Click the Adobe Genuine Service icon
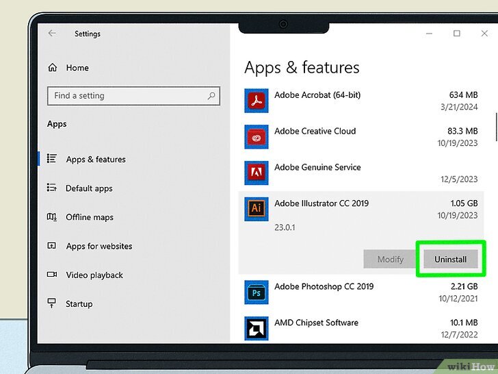 coord(257,173)
